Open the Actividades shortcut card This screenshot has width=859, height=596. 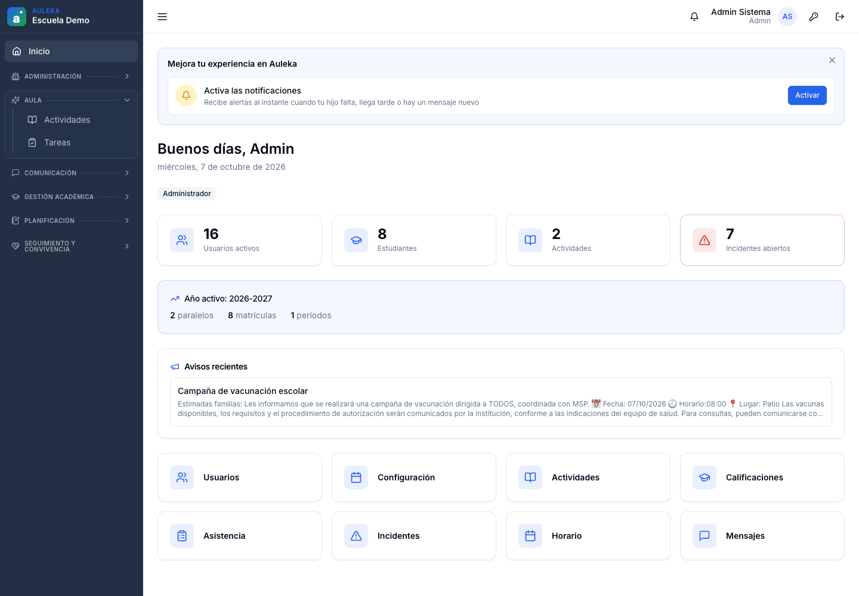tap(588, 477)
